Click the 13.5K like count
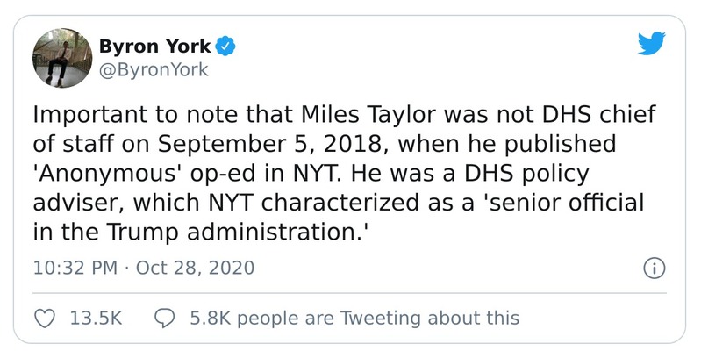This screenshot has height=358, width=701. point(95,319)
